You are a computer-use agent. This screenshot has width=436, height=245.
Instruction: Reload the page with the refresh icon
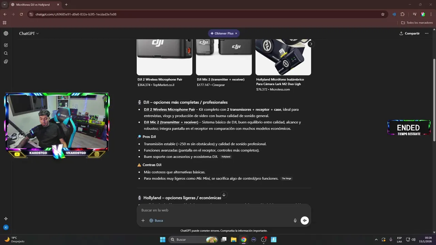tap(21, 14)
